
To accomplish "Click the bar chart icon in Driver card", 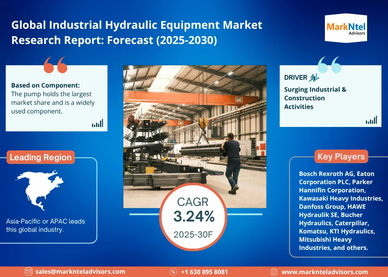I will (371, 120).
